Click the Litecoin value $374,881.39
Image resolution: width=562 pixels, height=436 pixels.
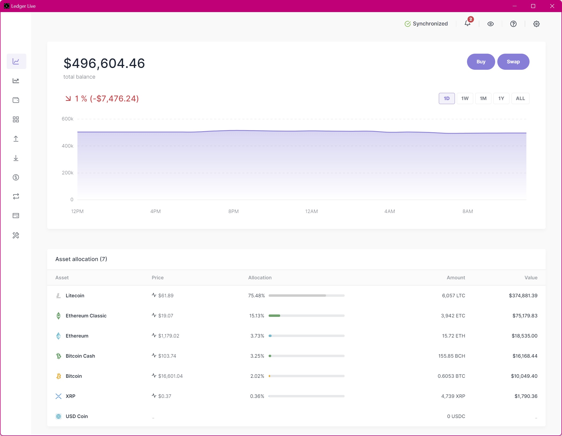tap(523, 296)
